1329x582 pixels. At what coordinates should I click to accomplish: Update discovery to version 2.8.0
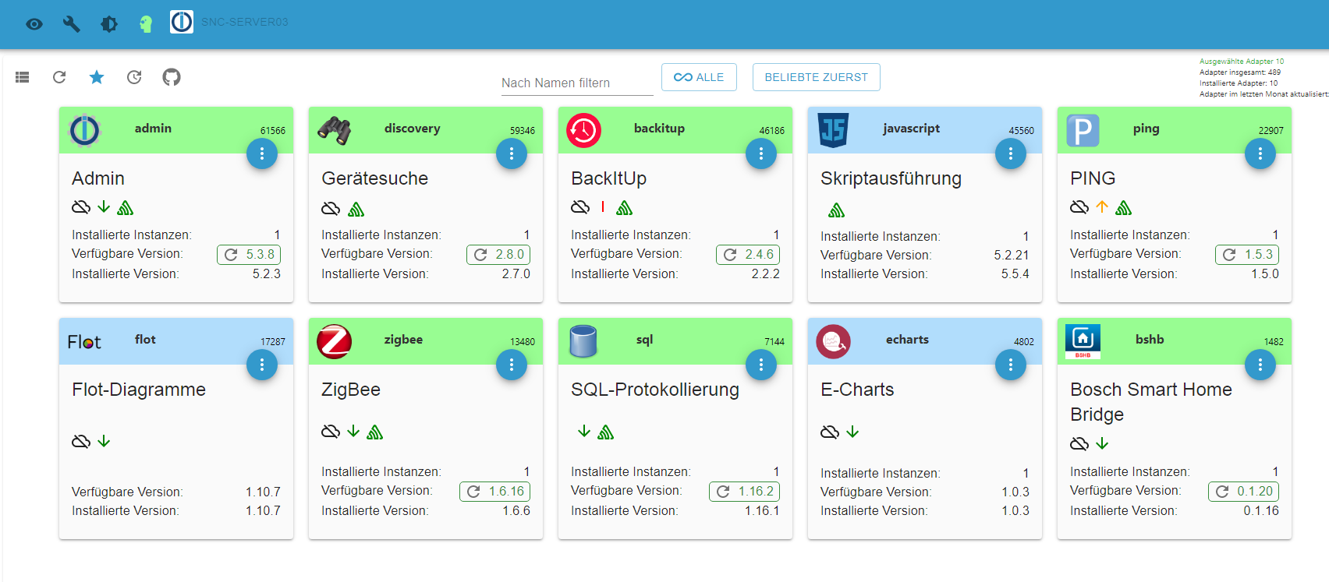click(x=498, y=255)
